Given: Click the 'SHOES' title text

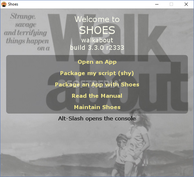Looking at the screenshot, I should (97, 30).
